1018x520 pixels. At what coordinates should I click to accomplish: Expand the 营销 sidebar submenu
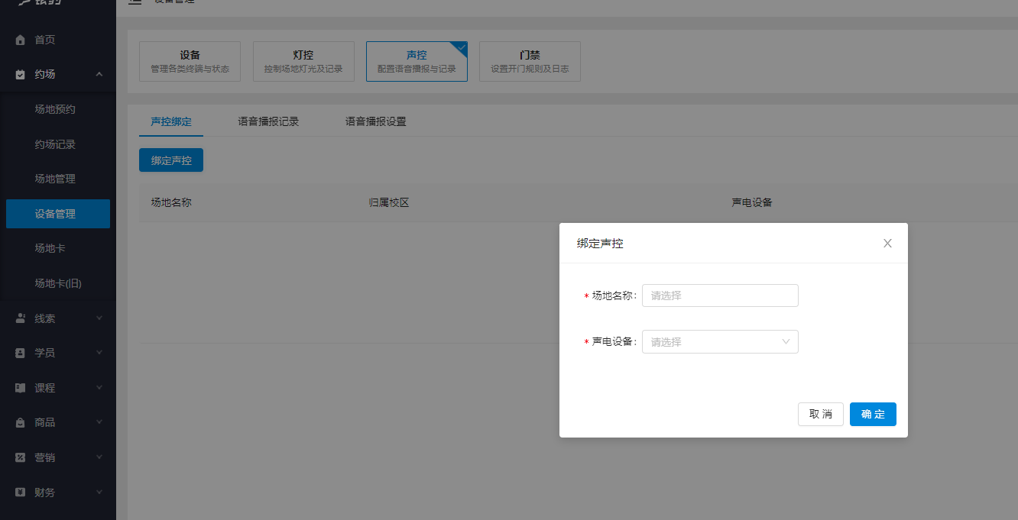(x=98, y=457)
